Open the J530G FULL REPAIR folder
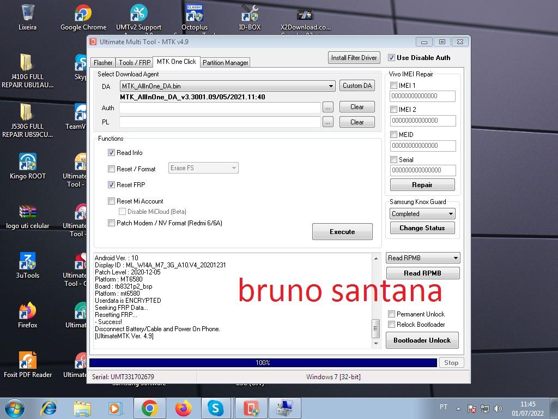 27,121
